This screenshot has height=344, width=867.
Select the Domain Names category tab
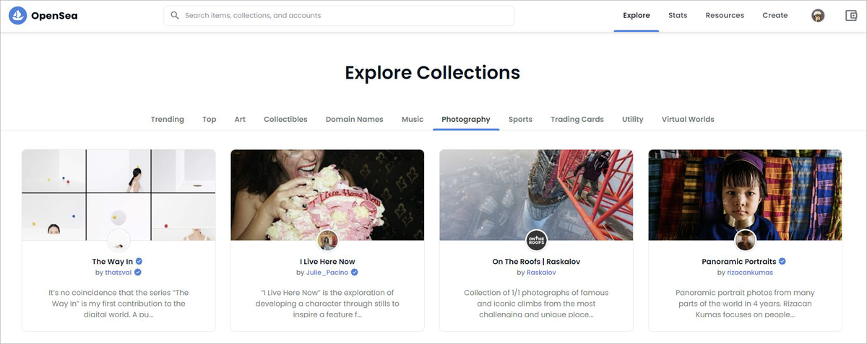354,119
